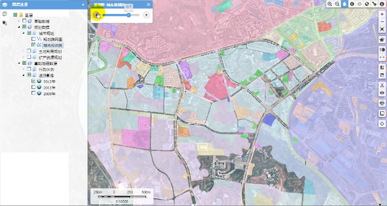Expand the 土地利用规划 tree node
The height and width of the screenshot is (206, 387).
pos(24,51)
